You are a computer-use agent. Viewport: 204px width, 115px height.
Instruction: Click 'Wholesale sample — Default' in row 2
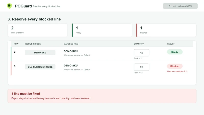tap(77, 55)
